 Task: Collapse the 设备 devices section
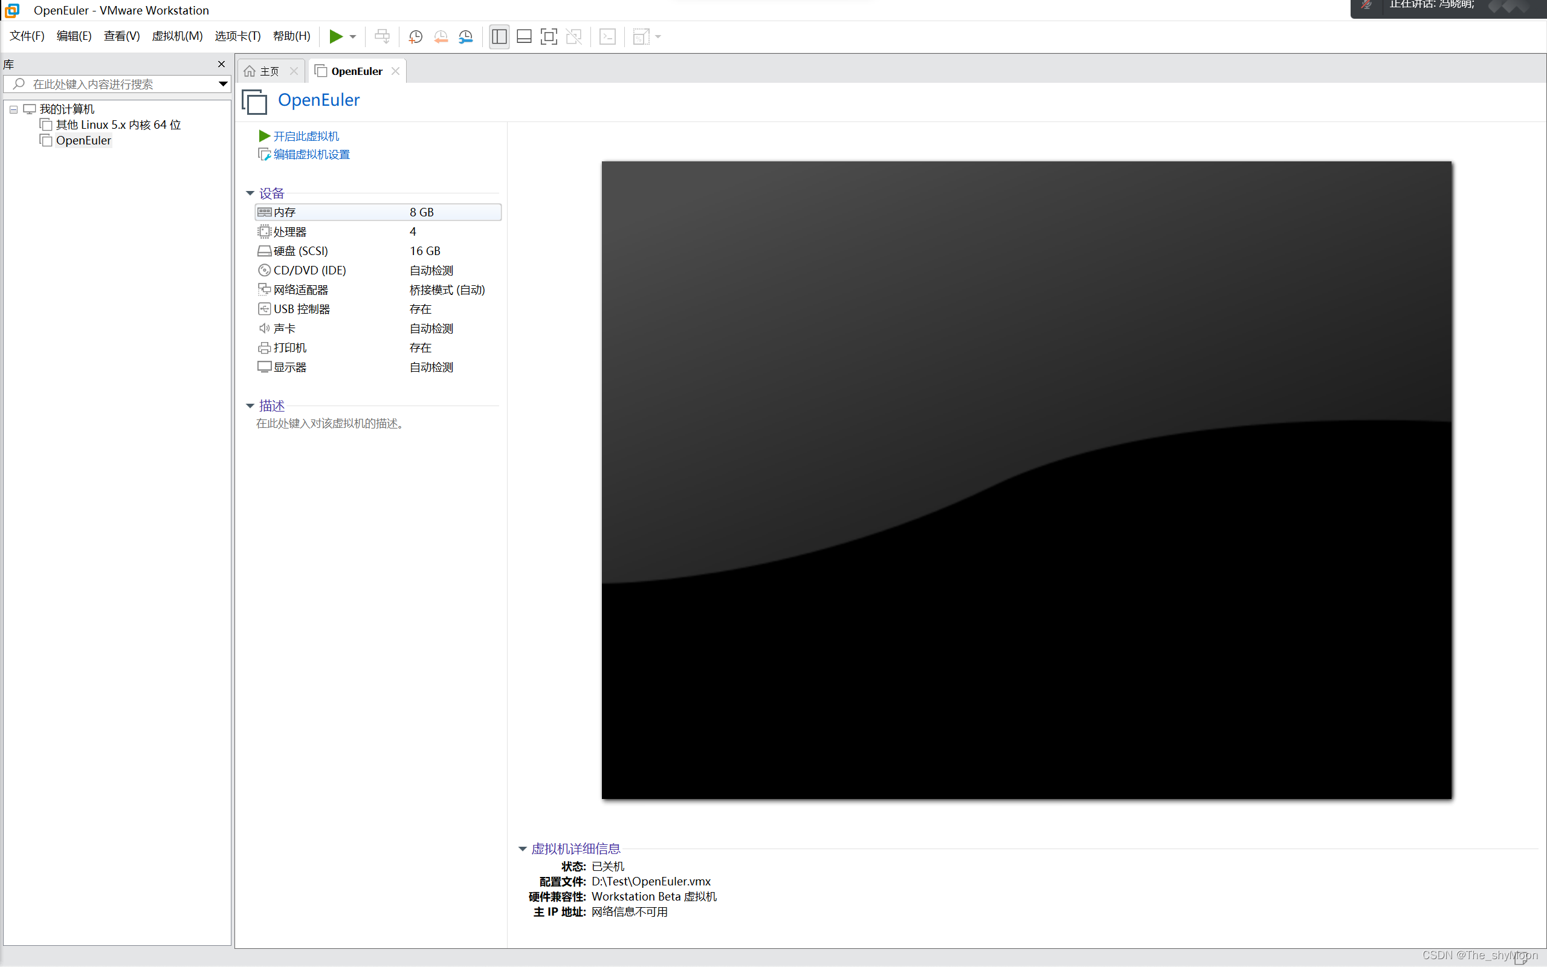[x=250, y=193]
